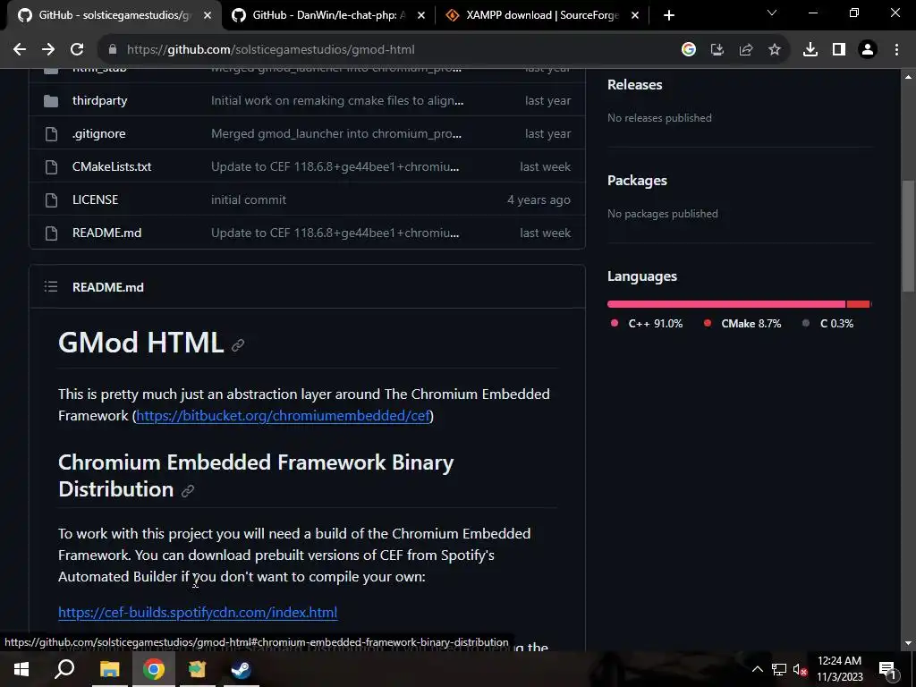Open the .gitignore file
The width and height of the screenshot is (916, 687).
click(x=98, y=134)
